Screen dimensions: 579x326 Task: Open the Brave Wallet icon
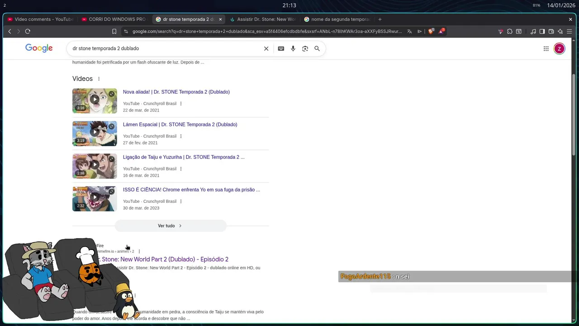pos(551,31)
